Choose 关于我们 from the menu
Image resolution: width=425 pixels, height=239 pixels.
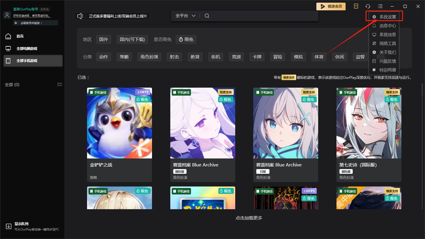click(x=384, y=52)
